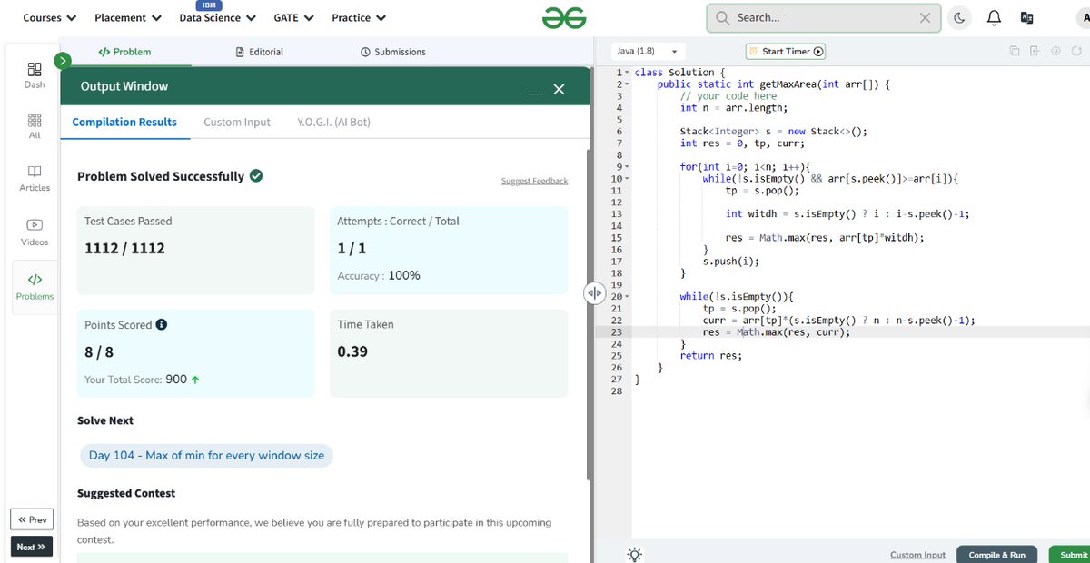This screenshot has width=1090, height=563.
Task: Collapse code fold at line 10
Action: [x=628, y=179]
